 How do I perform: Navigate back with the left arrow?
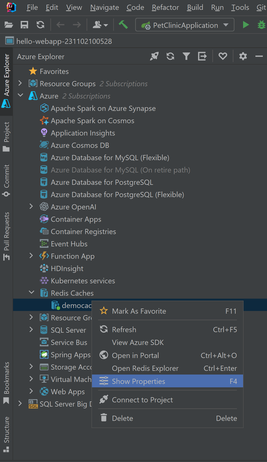click(x=60, y=25)
